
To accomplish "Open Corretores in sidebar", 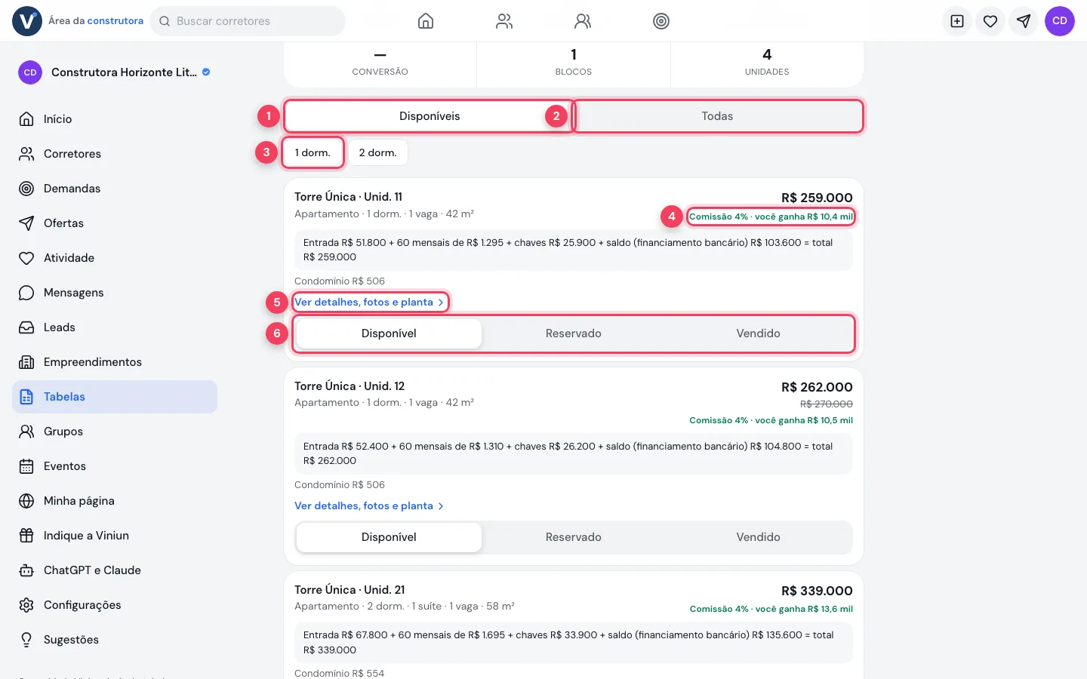I will (x=115, y=154).
